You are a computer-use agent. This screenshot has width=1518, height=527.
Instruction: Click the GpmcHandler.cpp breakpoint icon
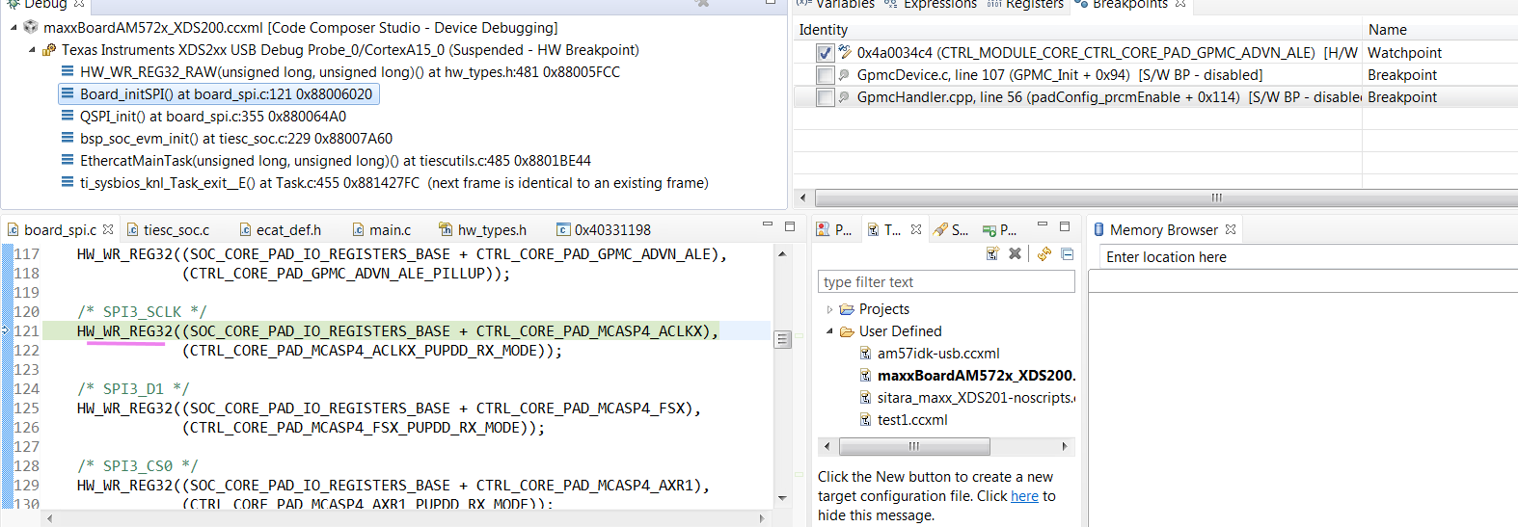coord(845,96)
